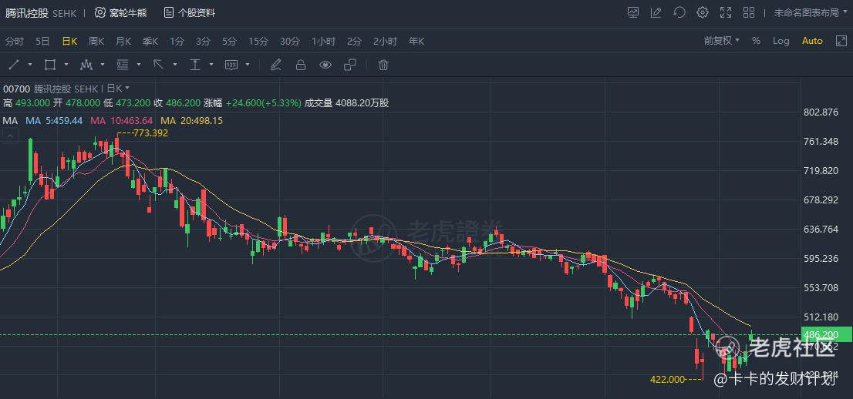
Task: Switch to the 5分 interval tab
Action: [230, 42]
